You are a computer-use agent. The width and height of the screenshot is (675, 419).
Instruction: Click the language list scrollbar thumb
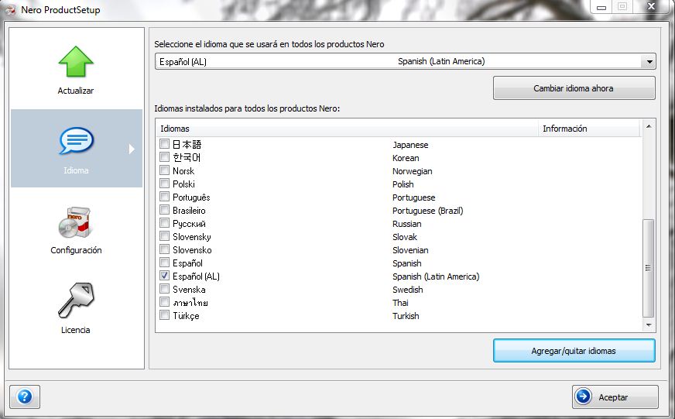648,268
